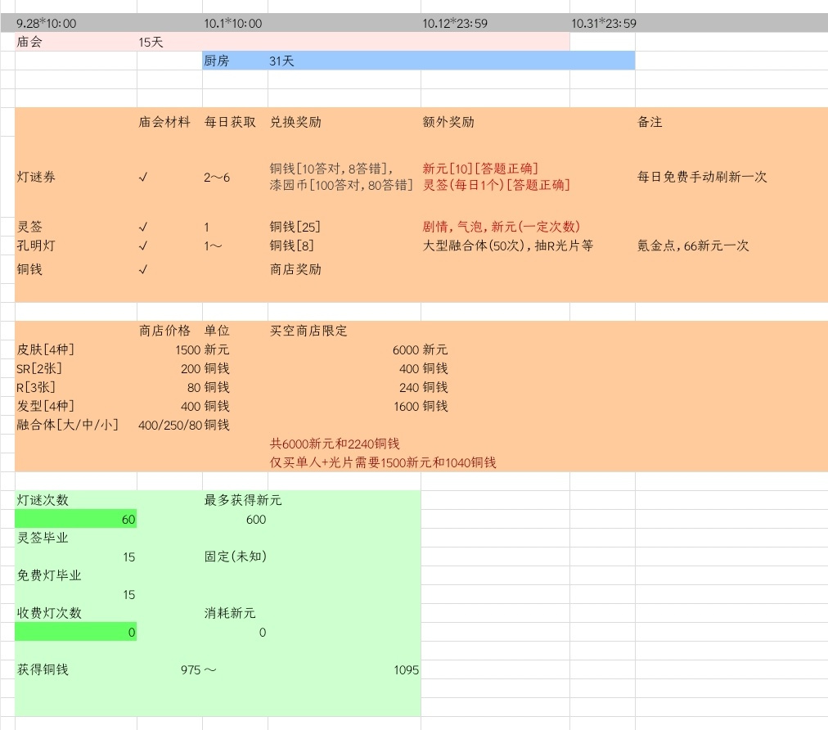Click the 铜钱 row label in materials table
828x730 pixels.
(x=29, y=269)
